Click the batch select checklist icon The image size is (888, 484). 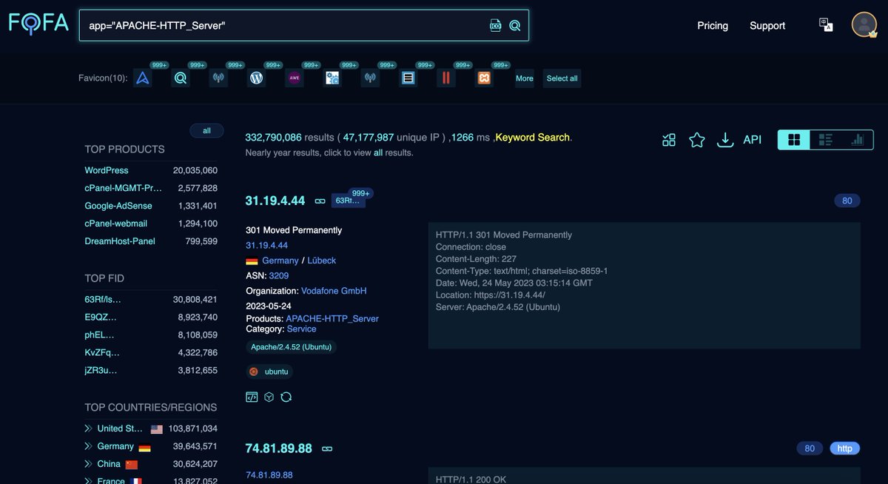coord(669,140)
